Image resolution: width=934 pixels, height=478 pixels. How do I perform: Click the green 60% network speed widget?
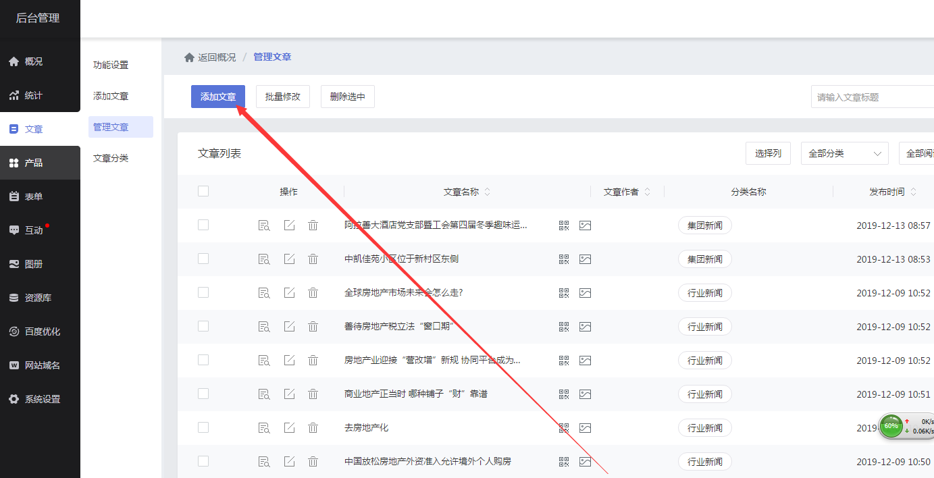coord(891,426)
